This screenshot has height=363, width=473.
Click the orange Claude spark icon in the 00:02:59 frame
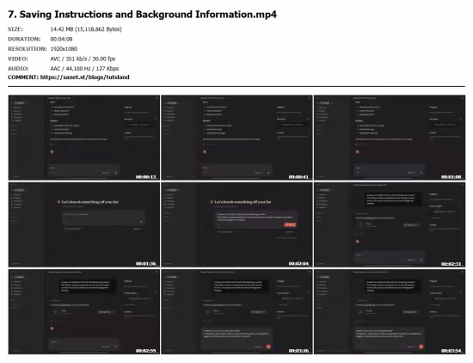[x=52, y=329]
